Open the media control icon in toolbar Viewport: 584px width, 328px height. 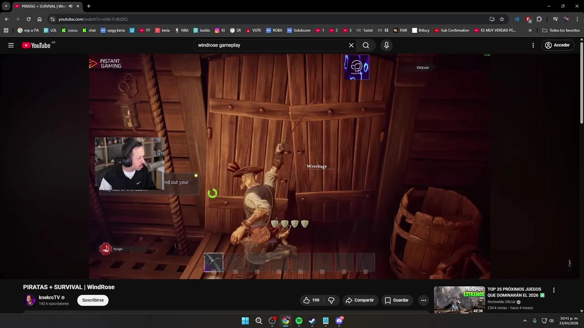(555, 19)
